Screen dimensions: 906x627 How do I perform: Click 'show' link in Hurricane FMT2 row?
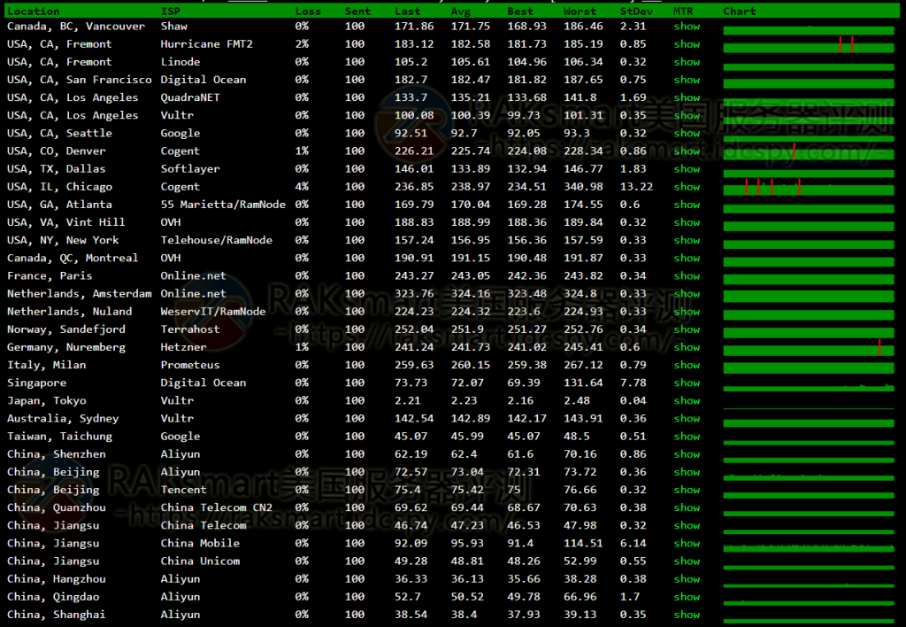[x=687, y=44]
